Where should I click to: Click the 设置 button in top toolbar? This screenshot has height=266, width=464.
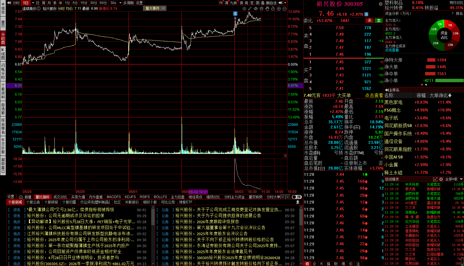(139, 3)
